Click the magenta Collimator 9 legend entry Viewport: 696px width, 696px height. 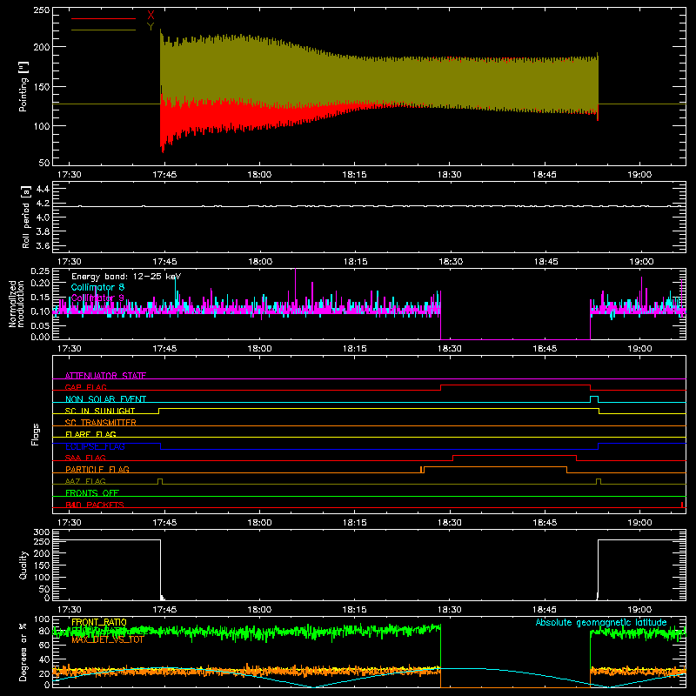click(97, 298)
